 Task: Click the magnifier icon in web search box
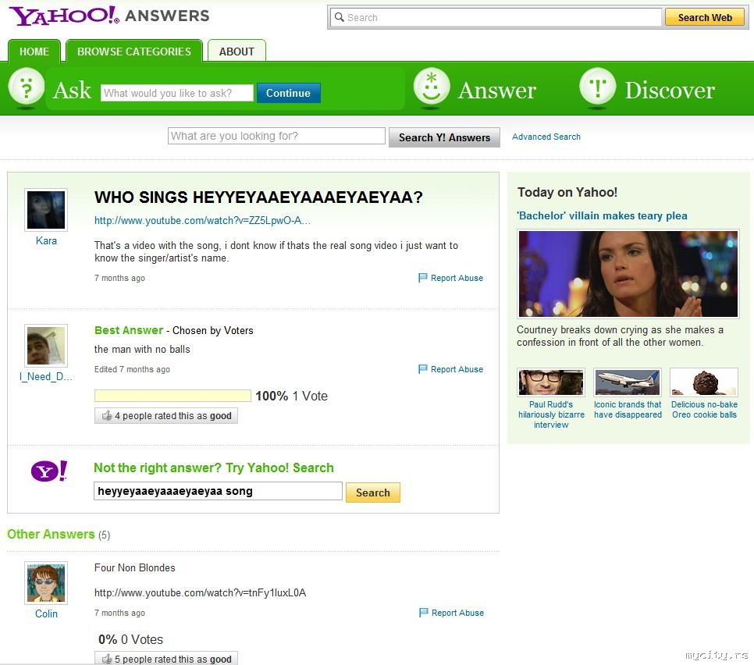(339, 17)
